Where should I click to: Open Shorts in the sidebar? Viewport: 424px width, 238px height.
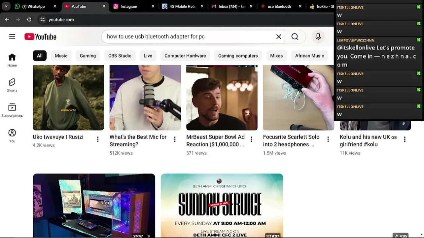(12, 85)
